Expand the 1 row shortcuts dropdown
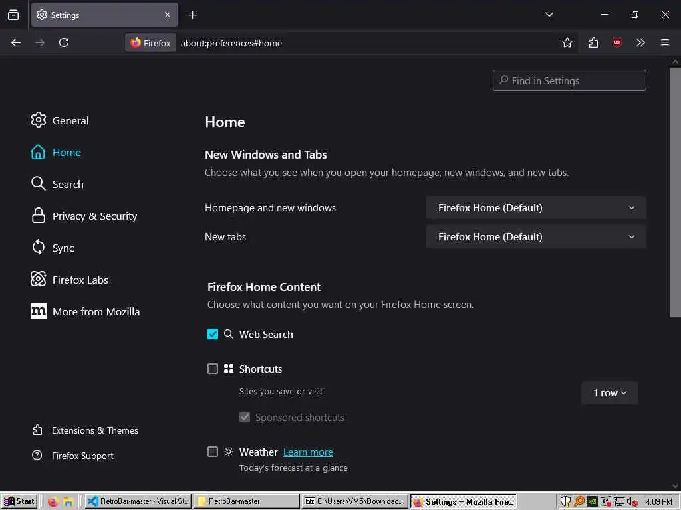 (x=610, y=393)
